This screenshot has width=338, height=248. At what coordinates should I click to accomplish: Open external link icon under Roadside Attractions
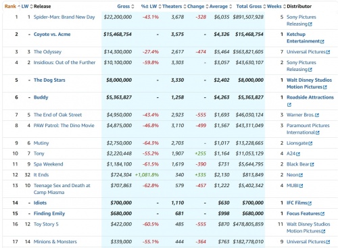tap(289, 105)
